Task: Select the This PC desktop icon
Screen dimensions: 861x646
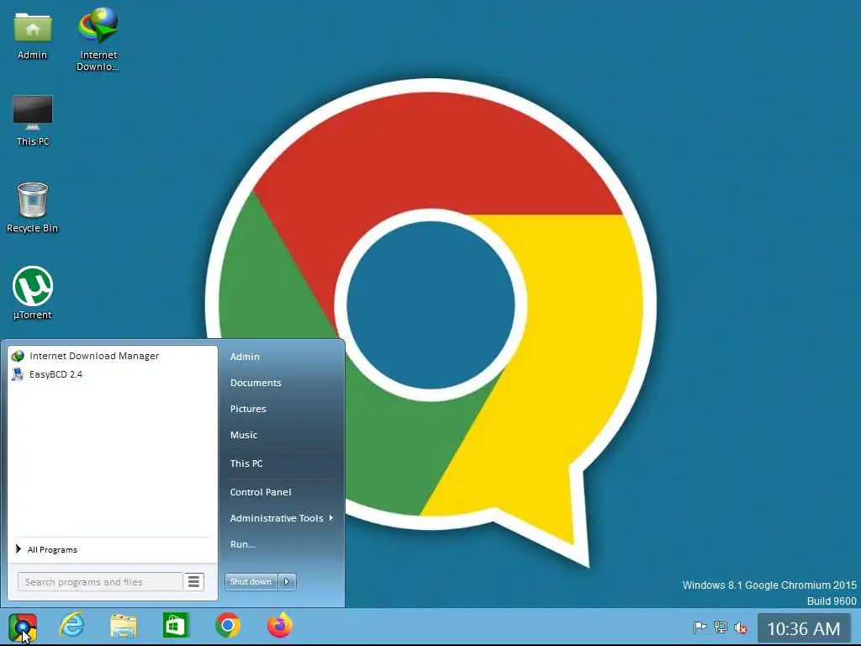Action: click(x=33, y=120)
